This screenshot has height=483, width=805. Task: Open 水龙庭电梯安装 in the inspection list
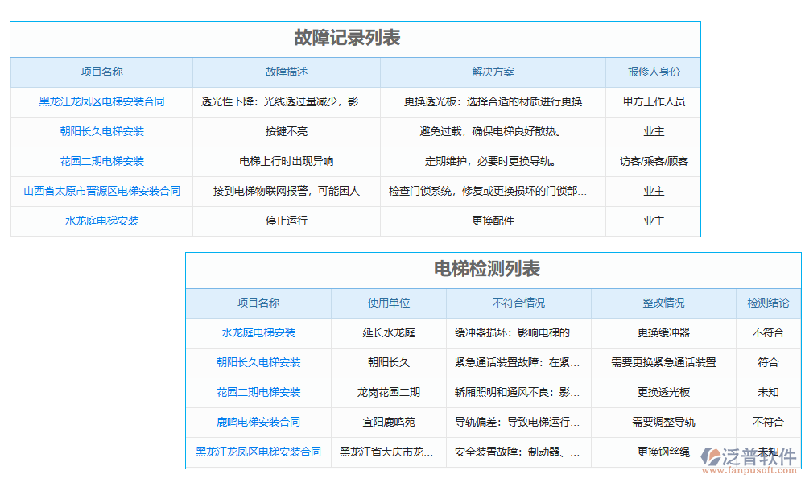[x=258, y=333]
